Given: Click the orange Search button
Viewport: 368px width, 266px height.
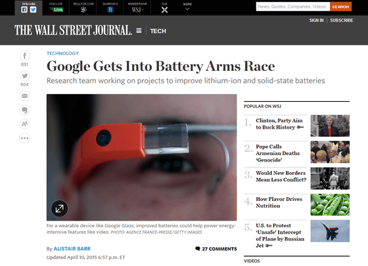Looking at the screenshot, I should click(340, 7).
